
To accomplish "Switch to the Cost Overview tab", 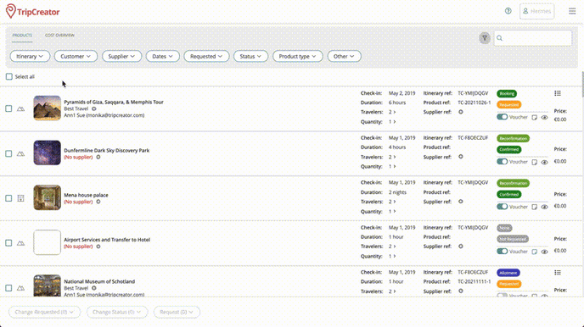I will [59, 36].
